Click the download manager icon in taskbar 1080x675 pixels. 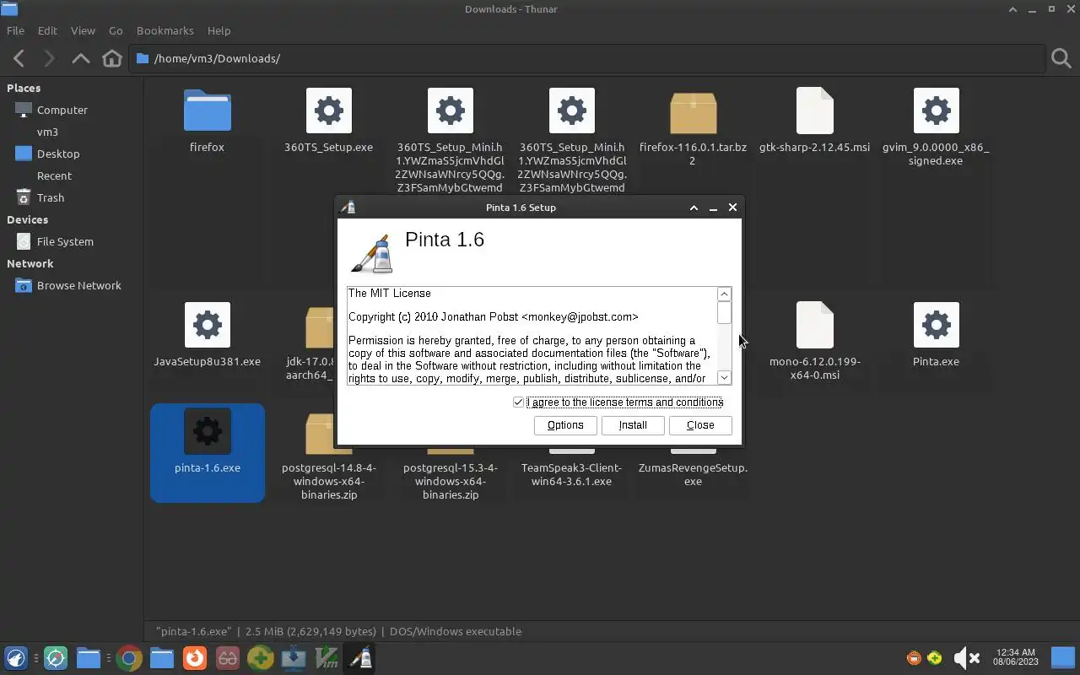[x=294, y=658]
